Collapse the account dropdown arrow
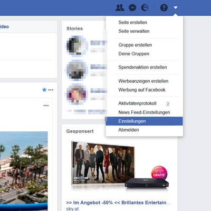This screenshot has width=211, height=211. pyautogui.click(x=176, y=7)
